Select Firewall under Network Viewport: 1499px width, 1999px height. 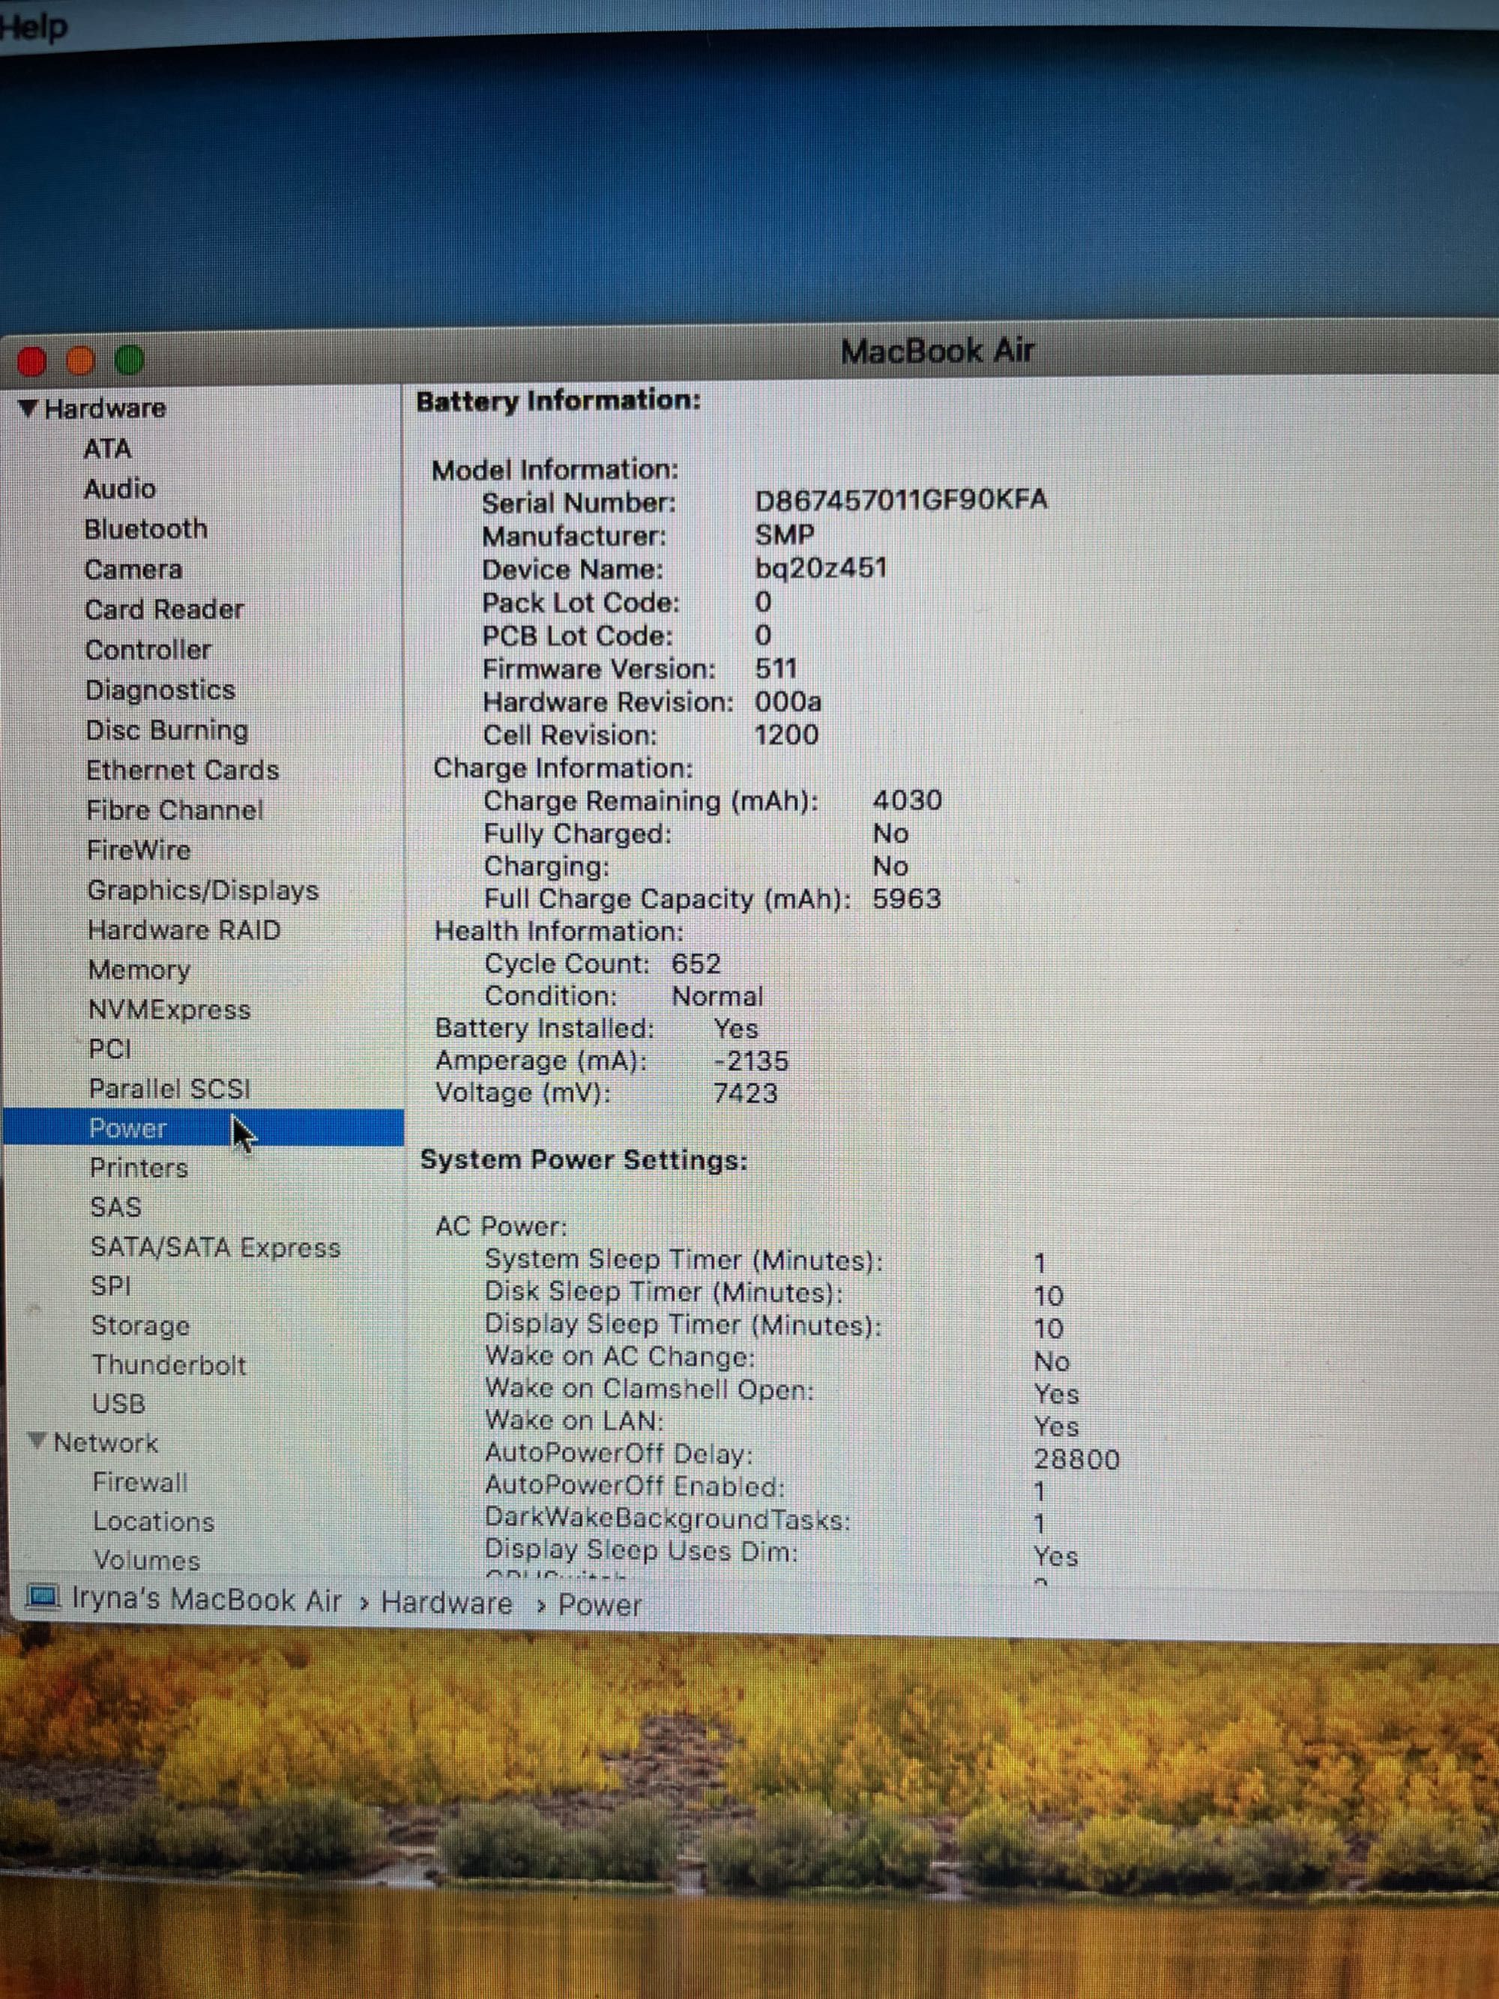140,1482
